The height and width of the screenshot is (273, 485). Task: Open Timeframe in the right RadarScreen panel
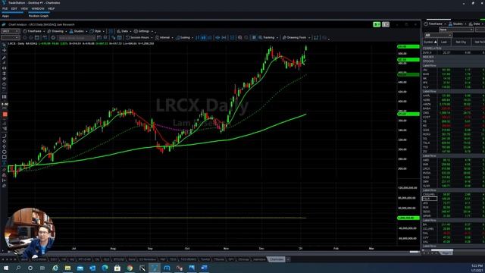[435, 24]
